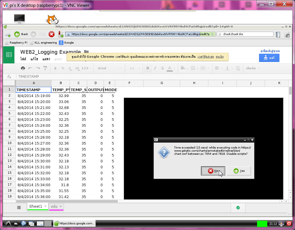Click the Duck Duck Go search field
295x230 pixels.
pos(246,34)
